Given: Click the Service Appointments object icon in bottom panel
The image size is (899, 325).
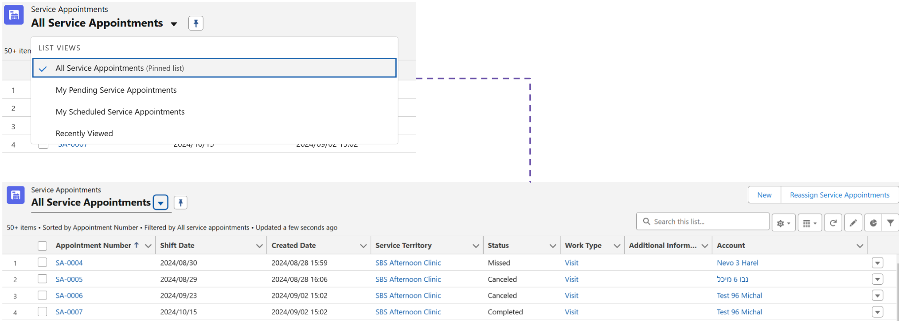Looking at the screenshot, I should [x=16, y=195].
